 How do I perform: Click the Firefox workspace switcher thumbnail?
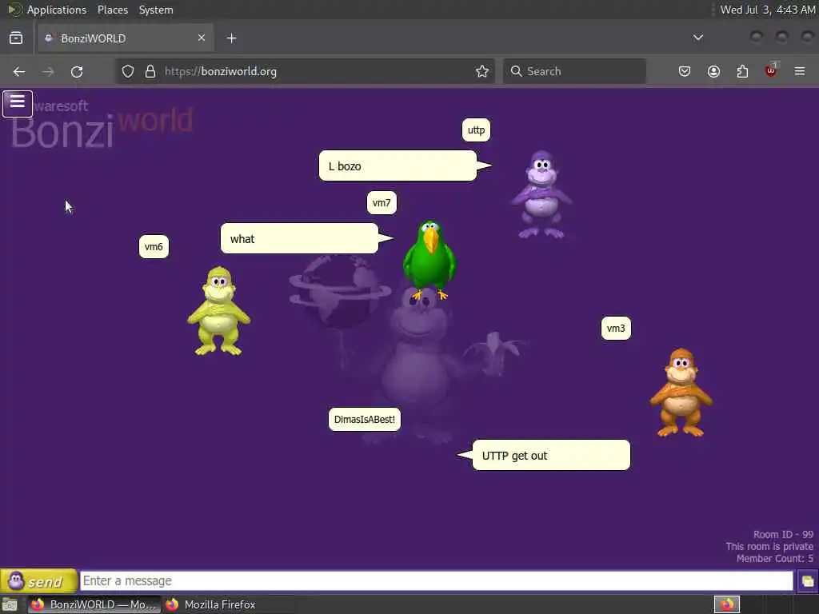727,604
